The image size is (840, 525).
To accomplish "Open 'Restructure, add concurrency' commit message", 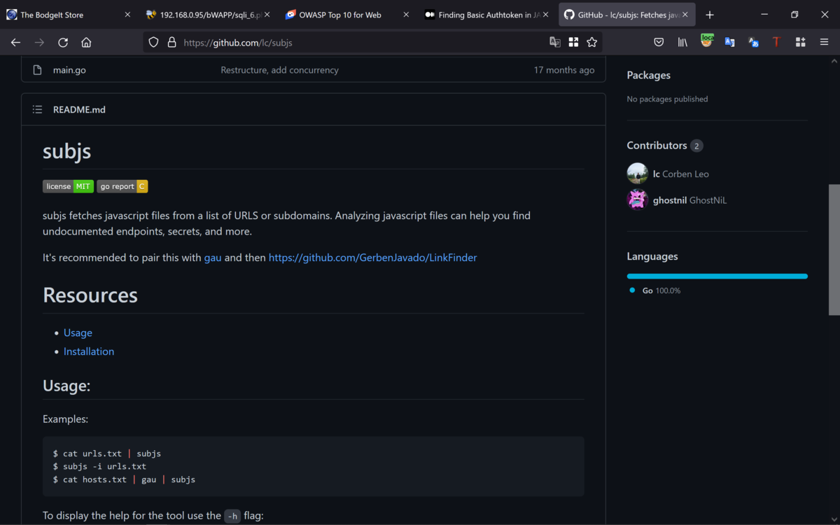I will [279, 70].
